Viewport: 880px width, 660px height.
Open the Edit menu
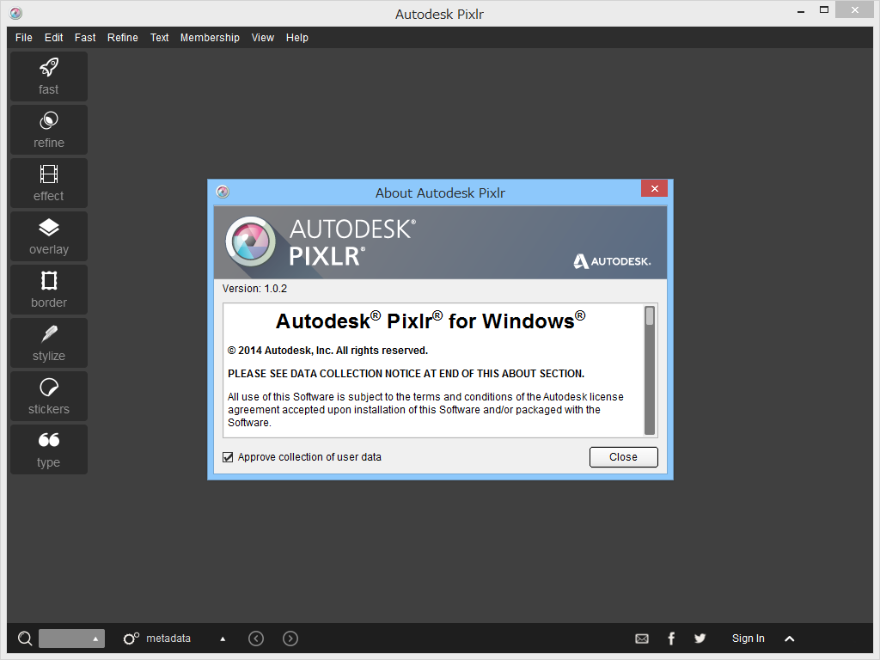(54, 38)
